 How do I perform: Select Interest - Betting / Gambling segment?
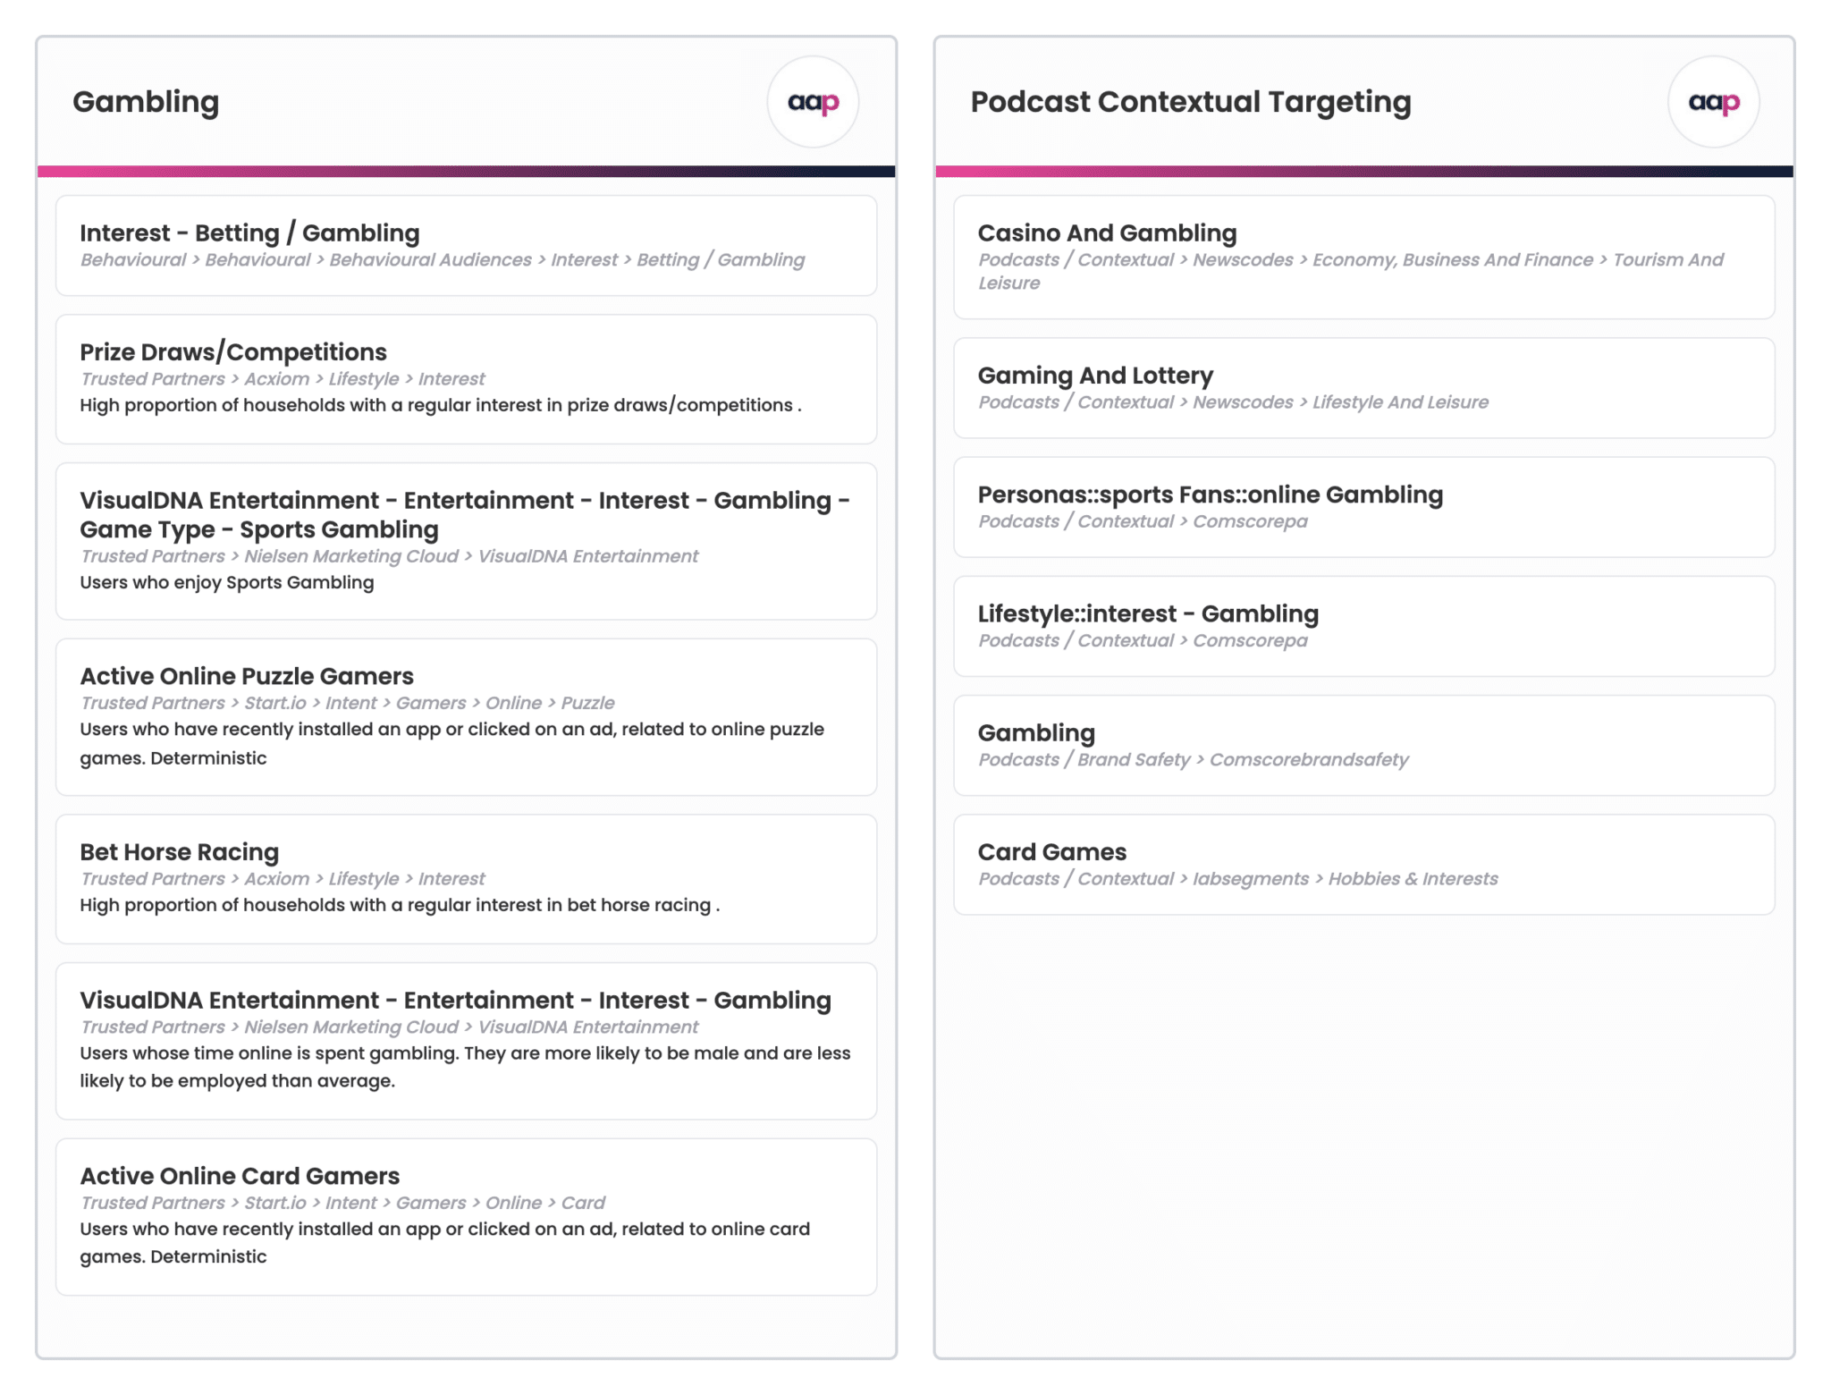[x=466, y=246]
